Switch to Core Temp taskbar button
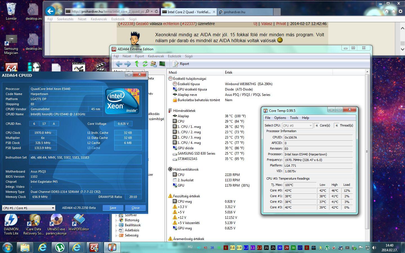This screenshot has height=253, width=405. [112, 247]
